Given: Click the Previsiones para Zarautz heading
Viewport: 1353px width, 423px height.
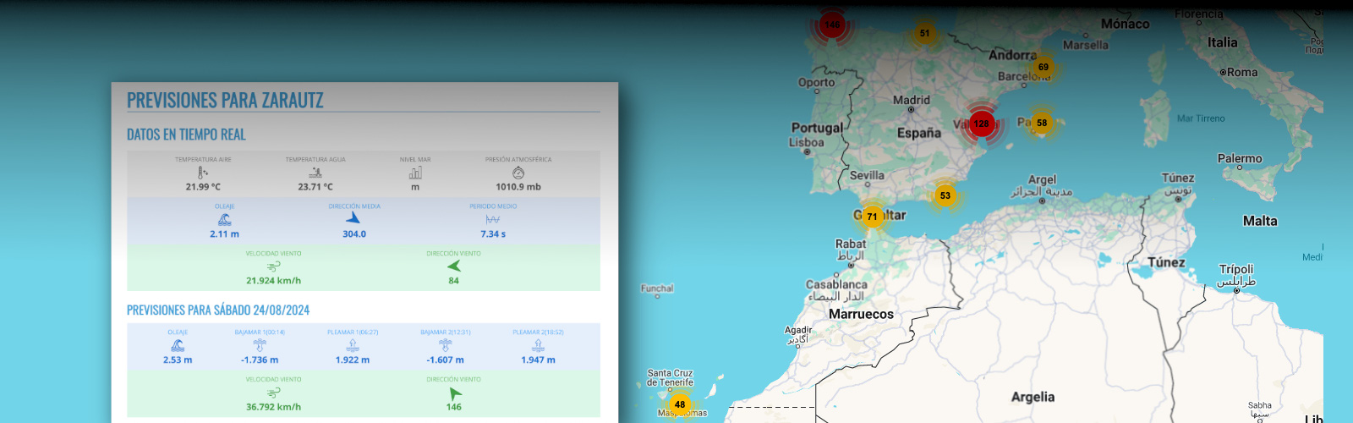Looking at the screenshot, I should click(225, 100).
